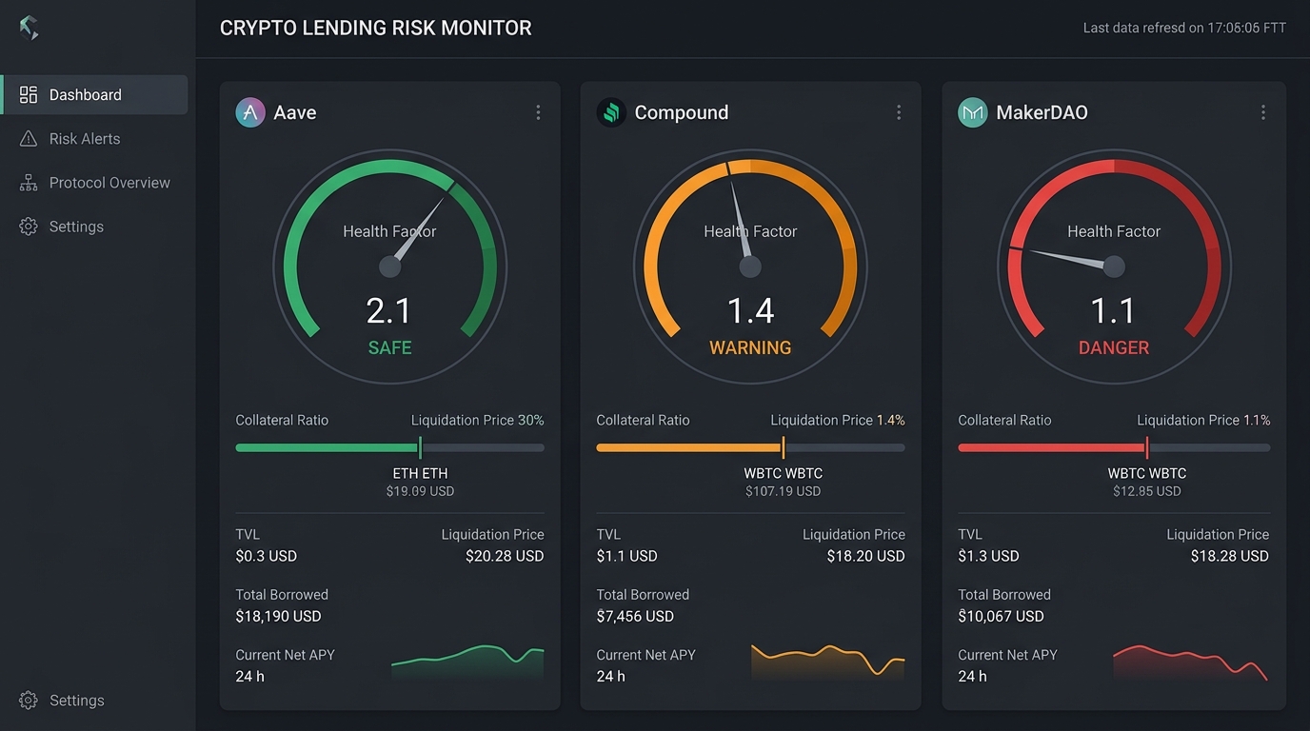Viewport: 1310px width, 731px height.
Task: Click the Risk Alerts warning triangle icon
Action: (x=29, y=139)
